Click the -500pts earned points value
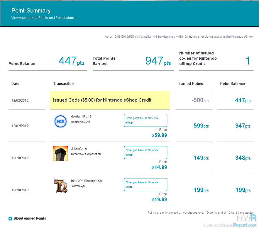259x229 pixels. click(x=200, y=100)
